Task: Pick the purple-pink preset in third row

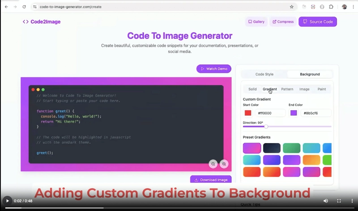Action: pyautogui.click(x=311, y=172)
